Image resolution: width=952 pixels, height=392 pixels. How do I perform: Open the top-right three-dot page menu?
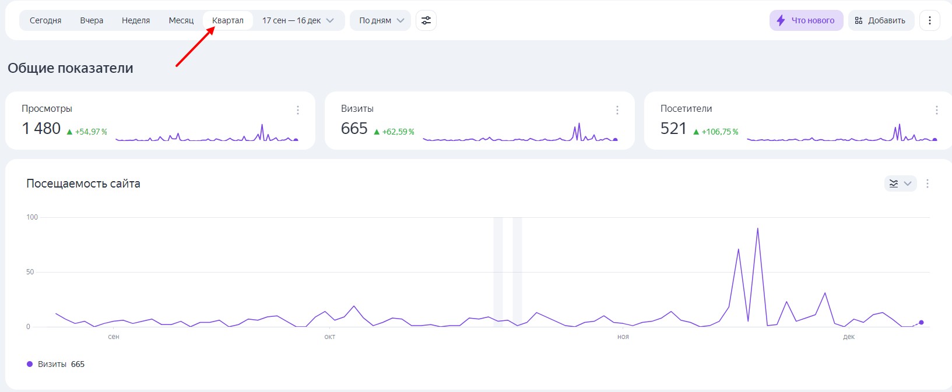coord(929,20)
